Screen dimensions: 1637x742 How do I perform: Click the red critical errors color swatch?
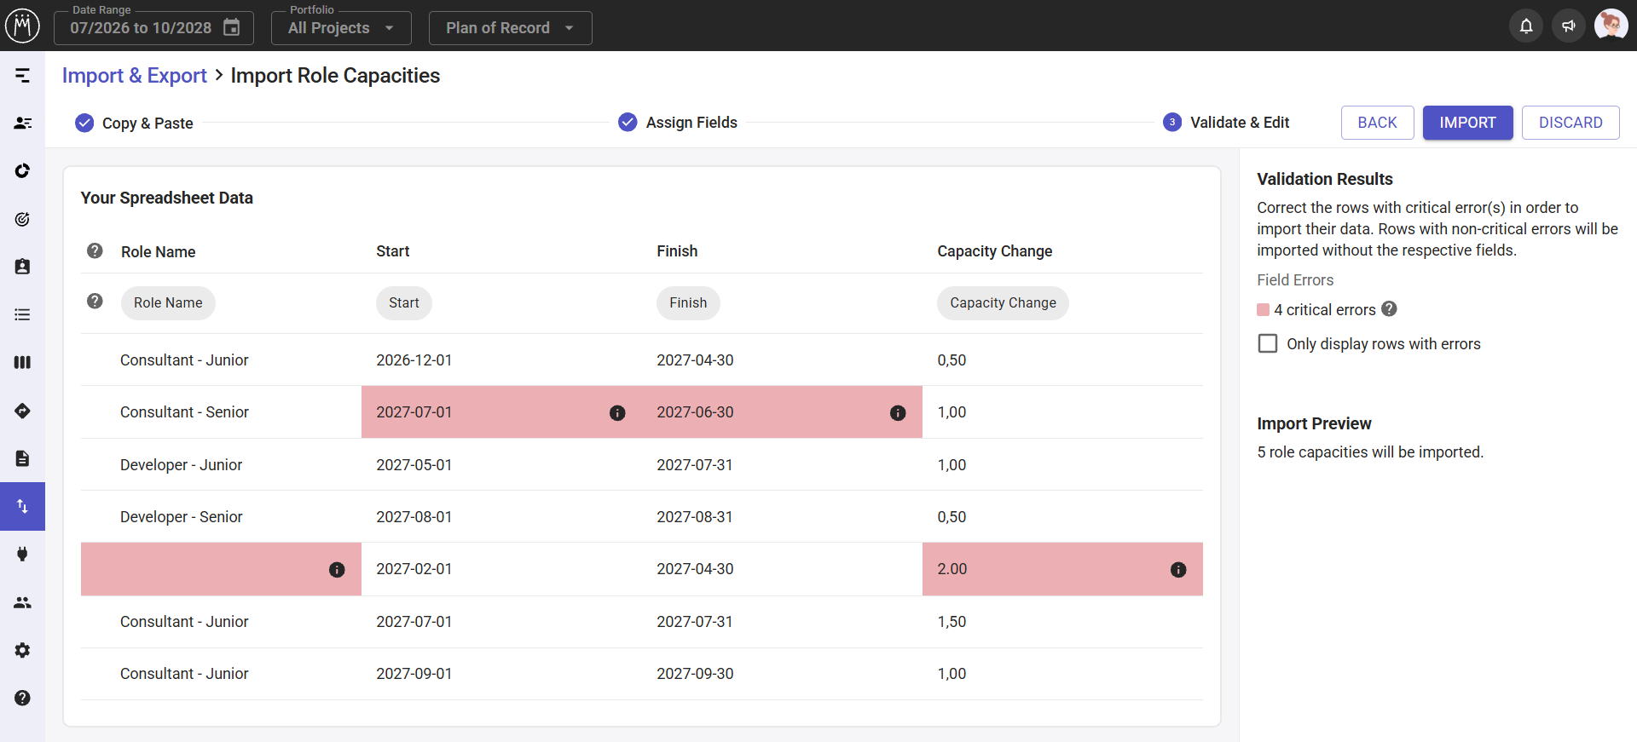pos(1264,310)
